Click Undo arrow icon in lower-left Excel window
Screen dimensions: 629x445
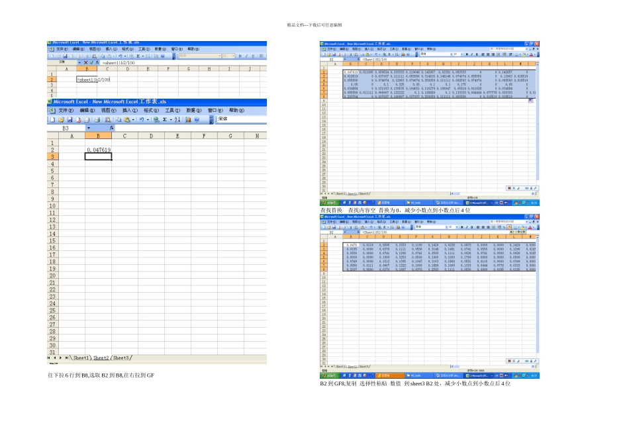tap(142, 120)
